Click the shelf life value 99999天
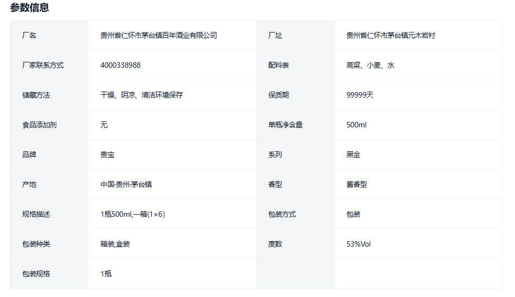Viewport: 515px width, 297px height. [360, 95]
